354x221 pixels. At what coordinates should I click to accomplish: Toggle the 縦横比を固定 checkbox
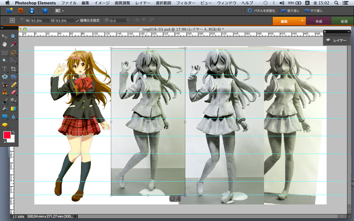77,20
